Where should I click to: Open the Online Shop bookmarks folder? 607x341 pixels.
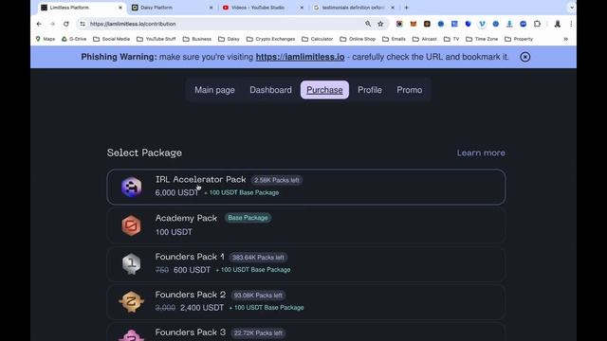click(358, 39)
